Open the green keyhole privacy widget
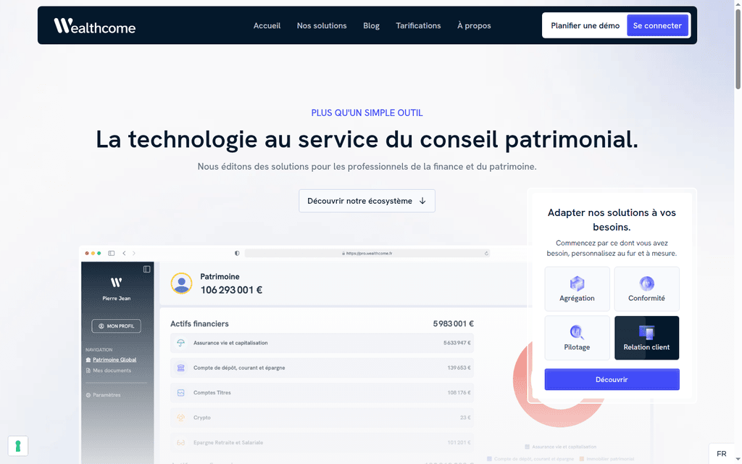The width and height of the screenshot is (742, 464). 18,446
